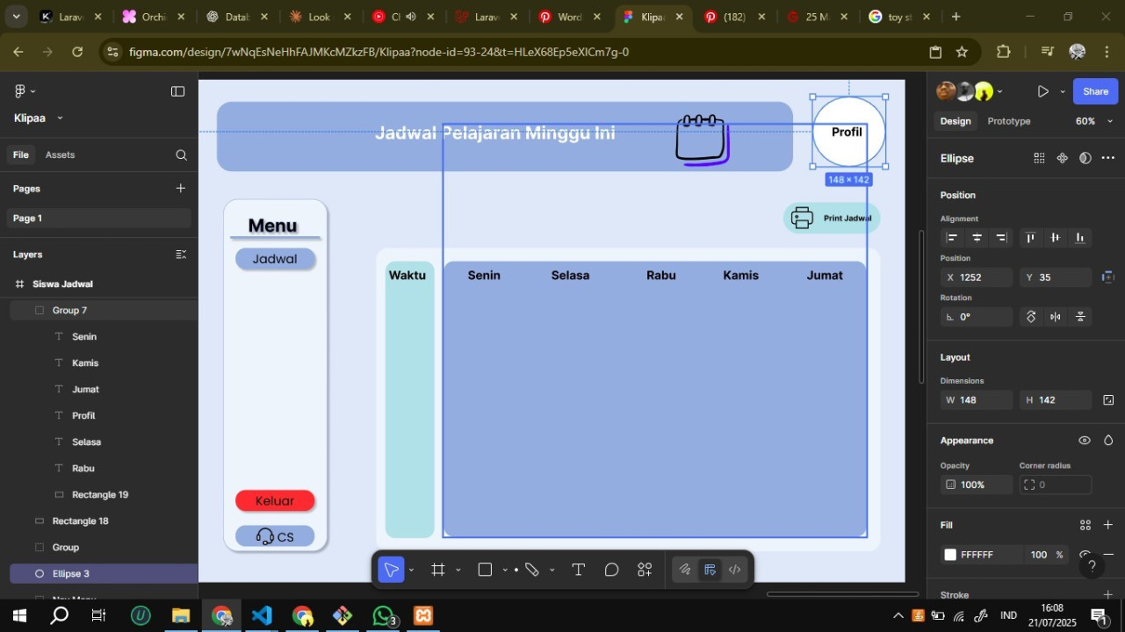Click the Use as mask icon beside Ellipse

[x=1085, y=158]
